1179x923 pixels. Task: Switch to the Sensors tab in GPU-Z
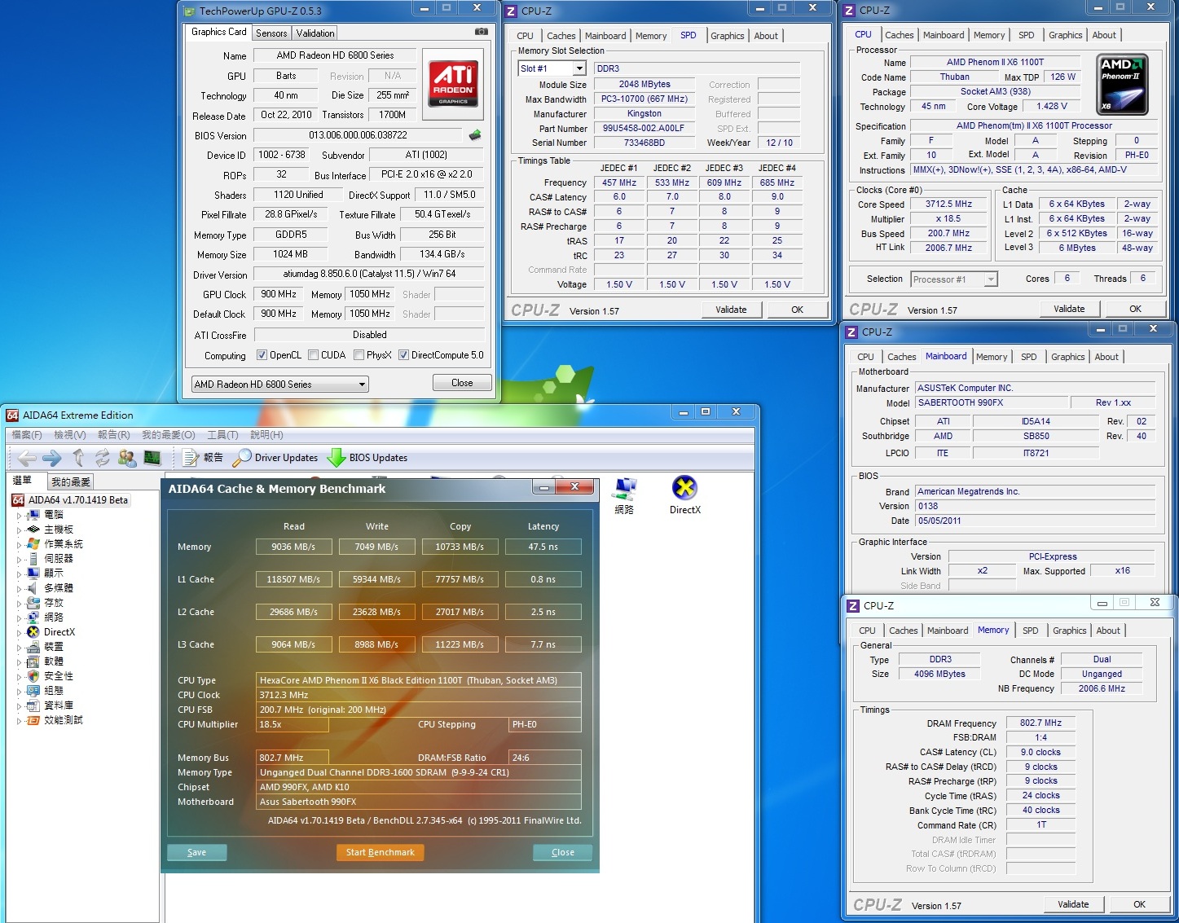pyautogui.click(x=271, y=33)
